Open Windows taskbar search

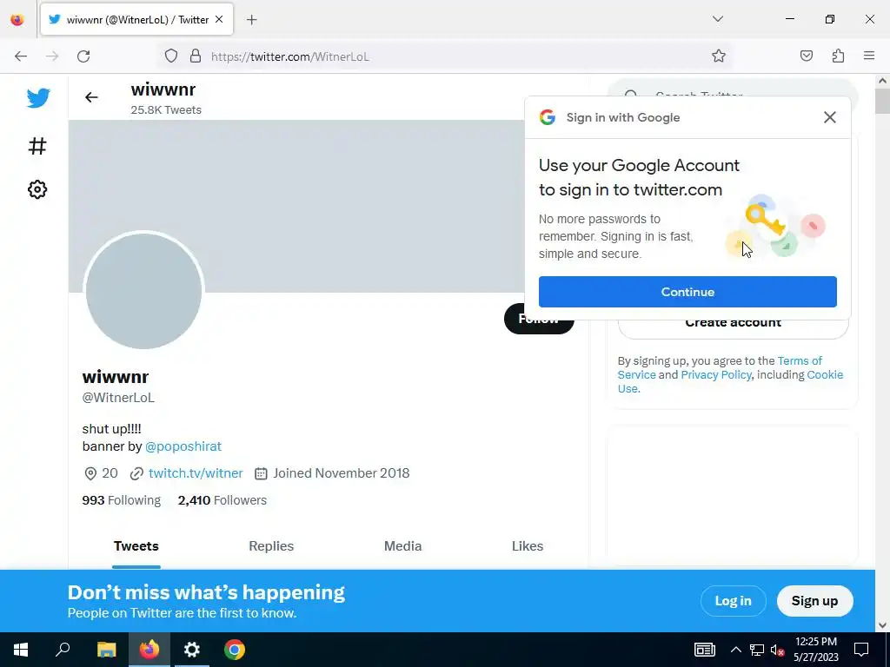pyautogui.click(x=63, y=650)
